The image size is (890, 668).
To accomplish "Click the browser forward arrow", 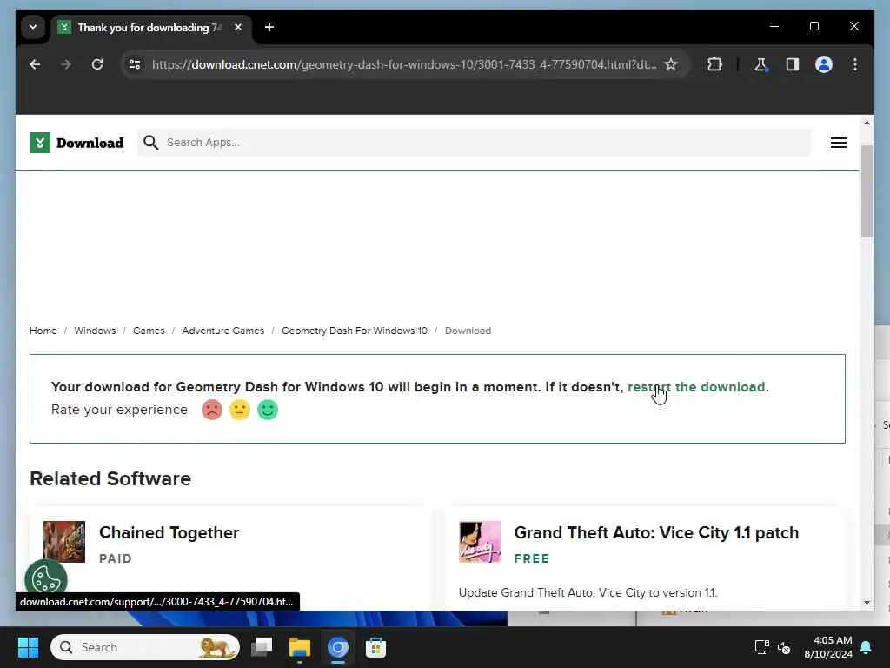I will [x=66, y=64].
